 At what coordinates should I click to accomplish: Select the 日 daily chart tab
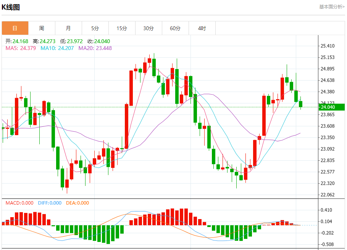point(15,28)
